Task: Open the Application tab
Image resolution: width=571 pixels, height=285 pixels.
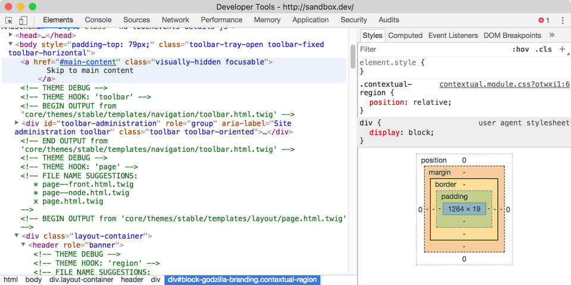Action: [x=310, y=20]
